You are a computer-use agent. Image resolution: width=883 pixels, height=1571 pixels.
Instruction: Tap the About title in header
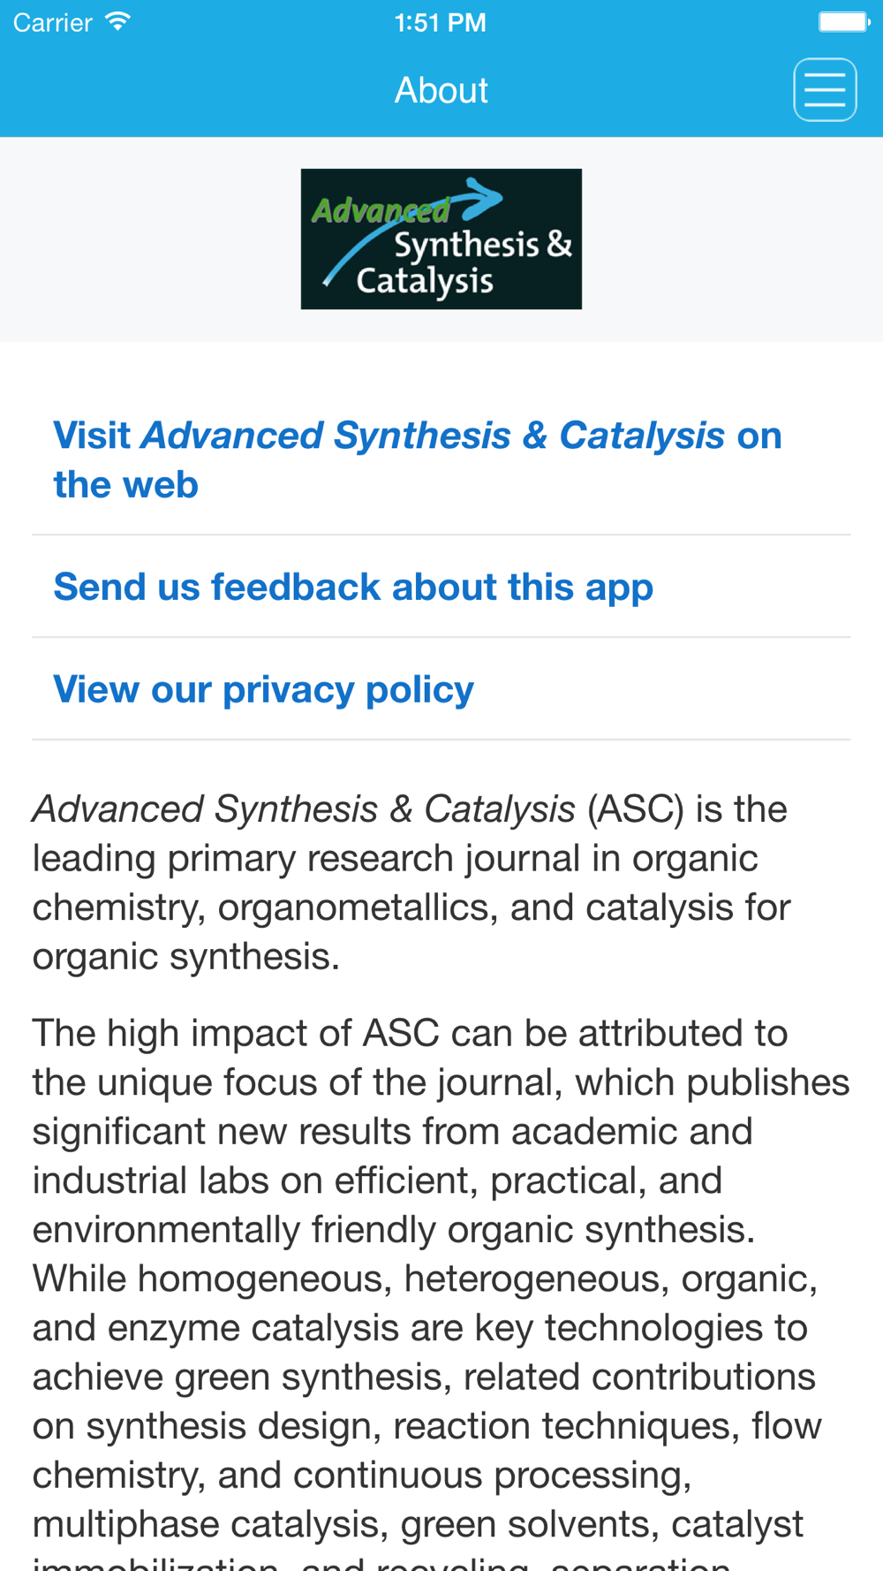441,90
